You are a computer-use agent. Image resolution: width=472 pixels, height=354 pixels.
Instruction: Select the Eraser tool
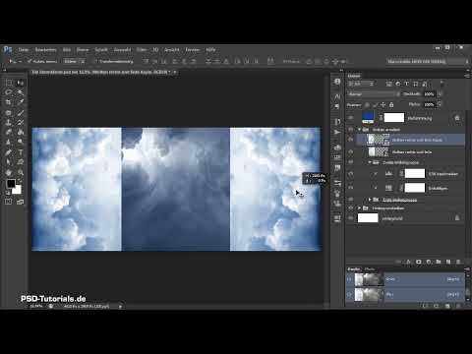(x=9, y=132)
